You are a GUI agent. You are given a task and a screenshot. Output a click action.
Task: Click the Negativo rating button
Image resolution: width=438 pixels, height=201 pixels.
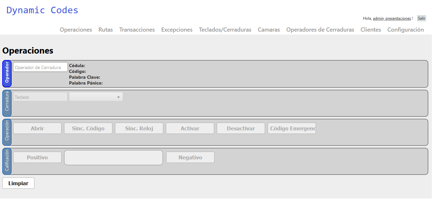coord(190,157)
